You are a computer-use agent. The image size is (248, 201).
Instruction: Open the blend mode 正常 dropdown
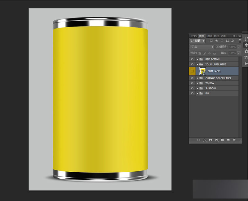pyautogui.click(x=202, y=47)
